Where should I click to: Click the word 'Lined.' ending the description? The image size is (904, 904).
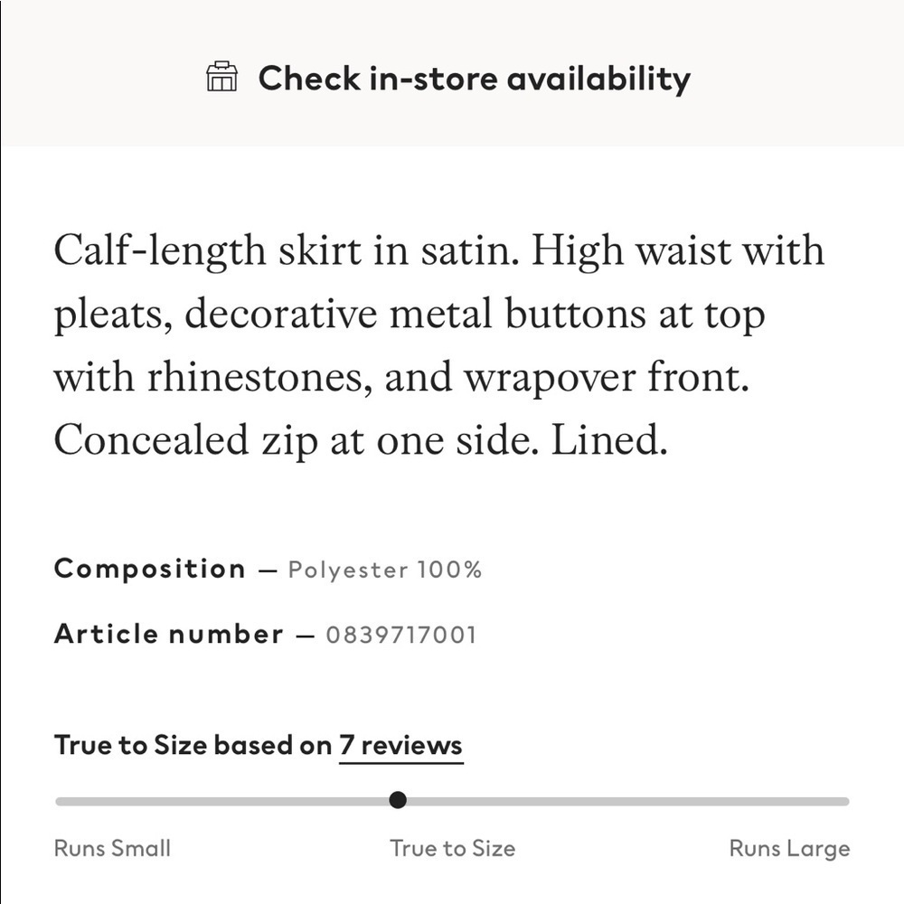[609, 440]
